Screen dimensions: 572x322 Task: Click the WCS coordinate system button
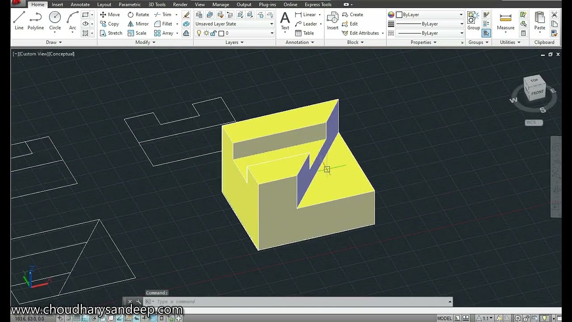(534, 123)
